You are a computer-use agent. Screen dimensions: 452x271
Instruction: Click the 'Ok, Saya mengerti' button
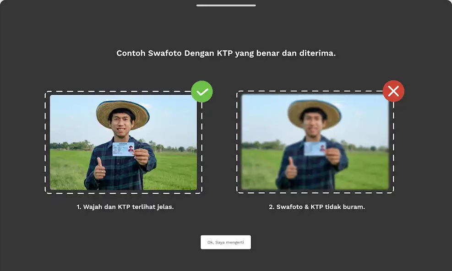[226, 242]
